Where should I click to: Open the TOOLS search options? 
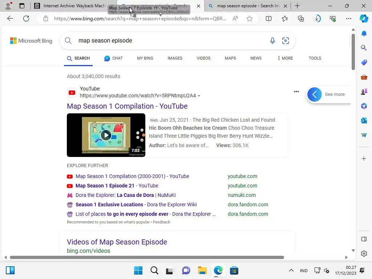click(x=315, y=58)
